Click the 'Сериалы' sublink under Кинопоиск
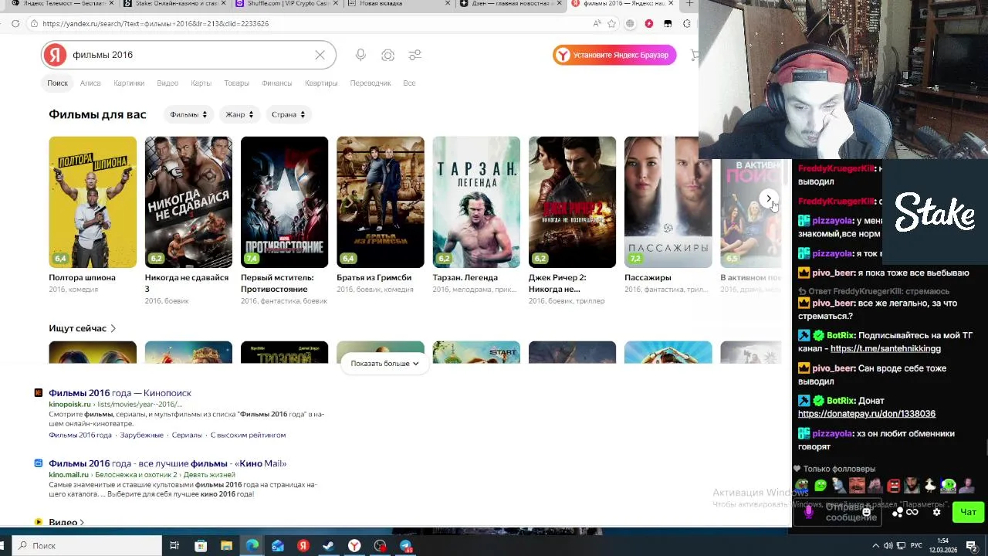Viewport: 988px width, 556px height. point(187,435)
